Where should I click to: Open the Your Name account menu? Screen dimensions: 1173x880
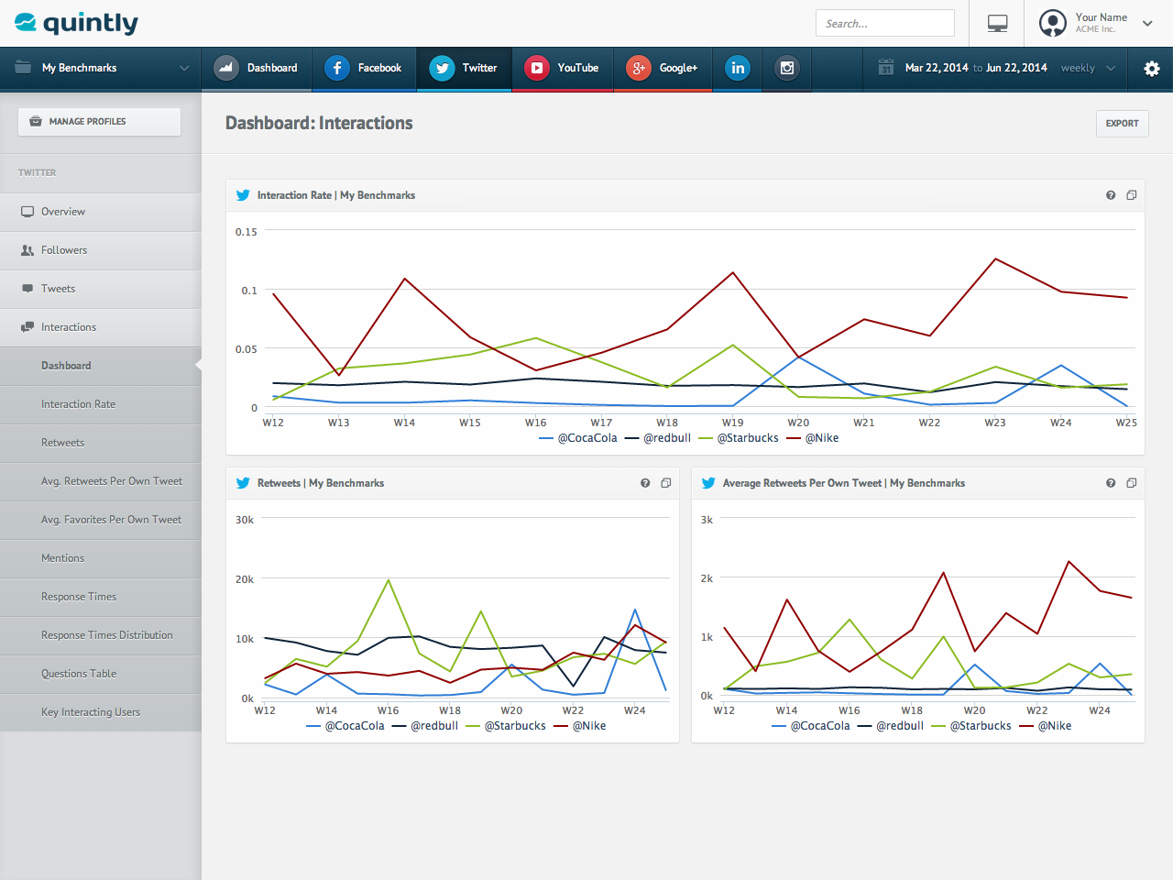(x=1096, y=24)
